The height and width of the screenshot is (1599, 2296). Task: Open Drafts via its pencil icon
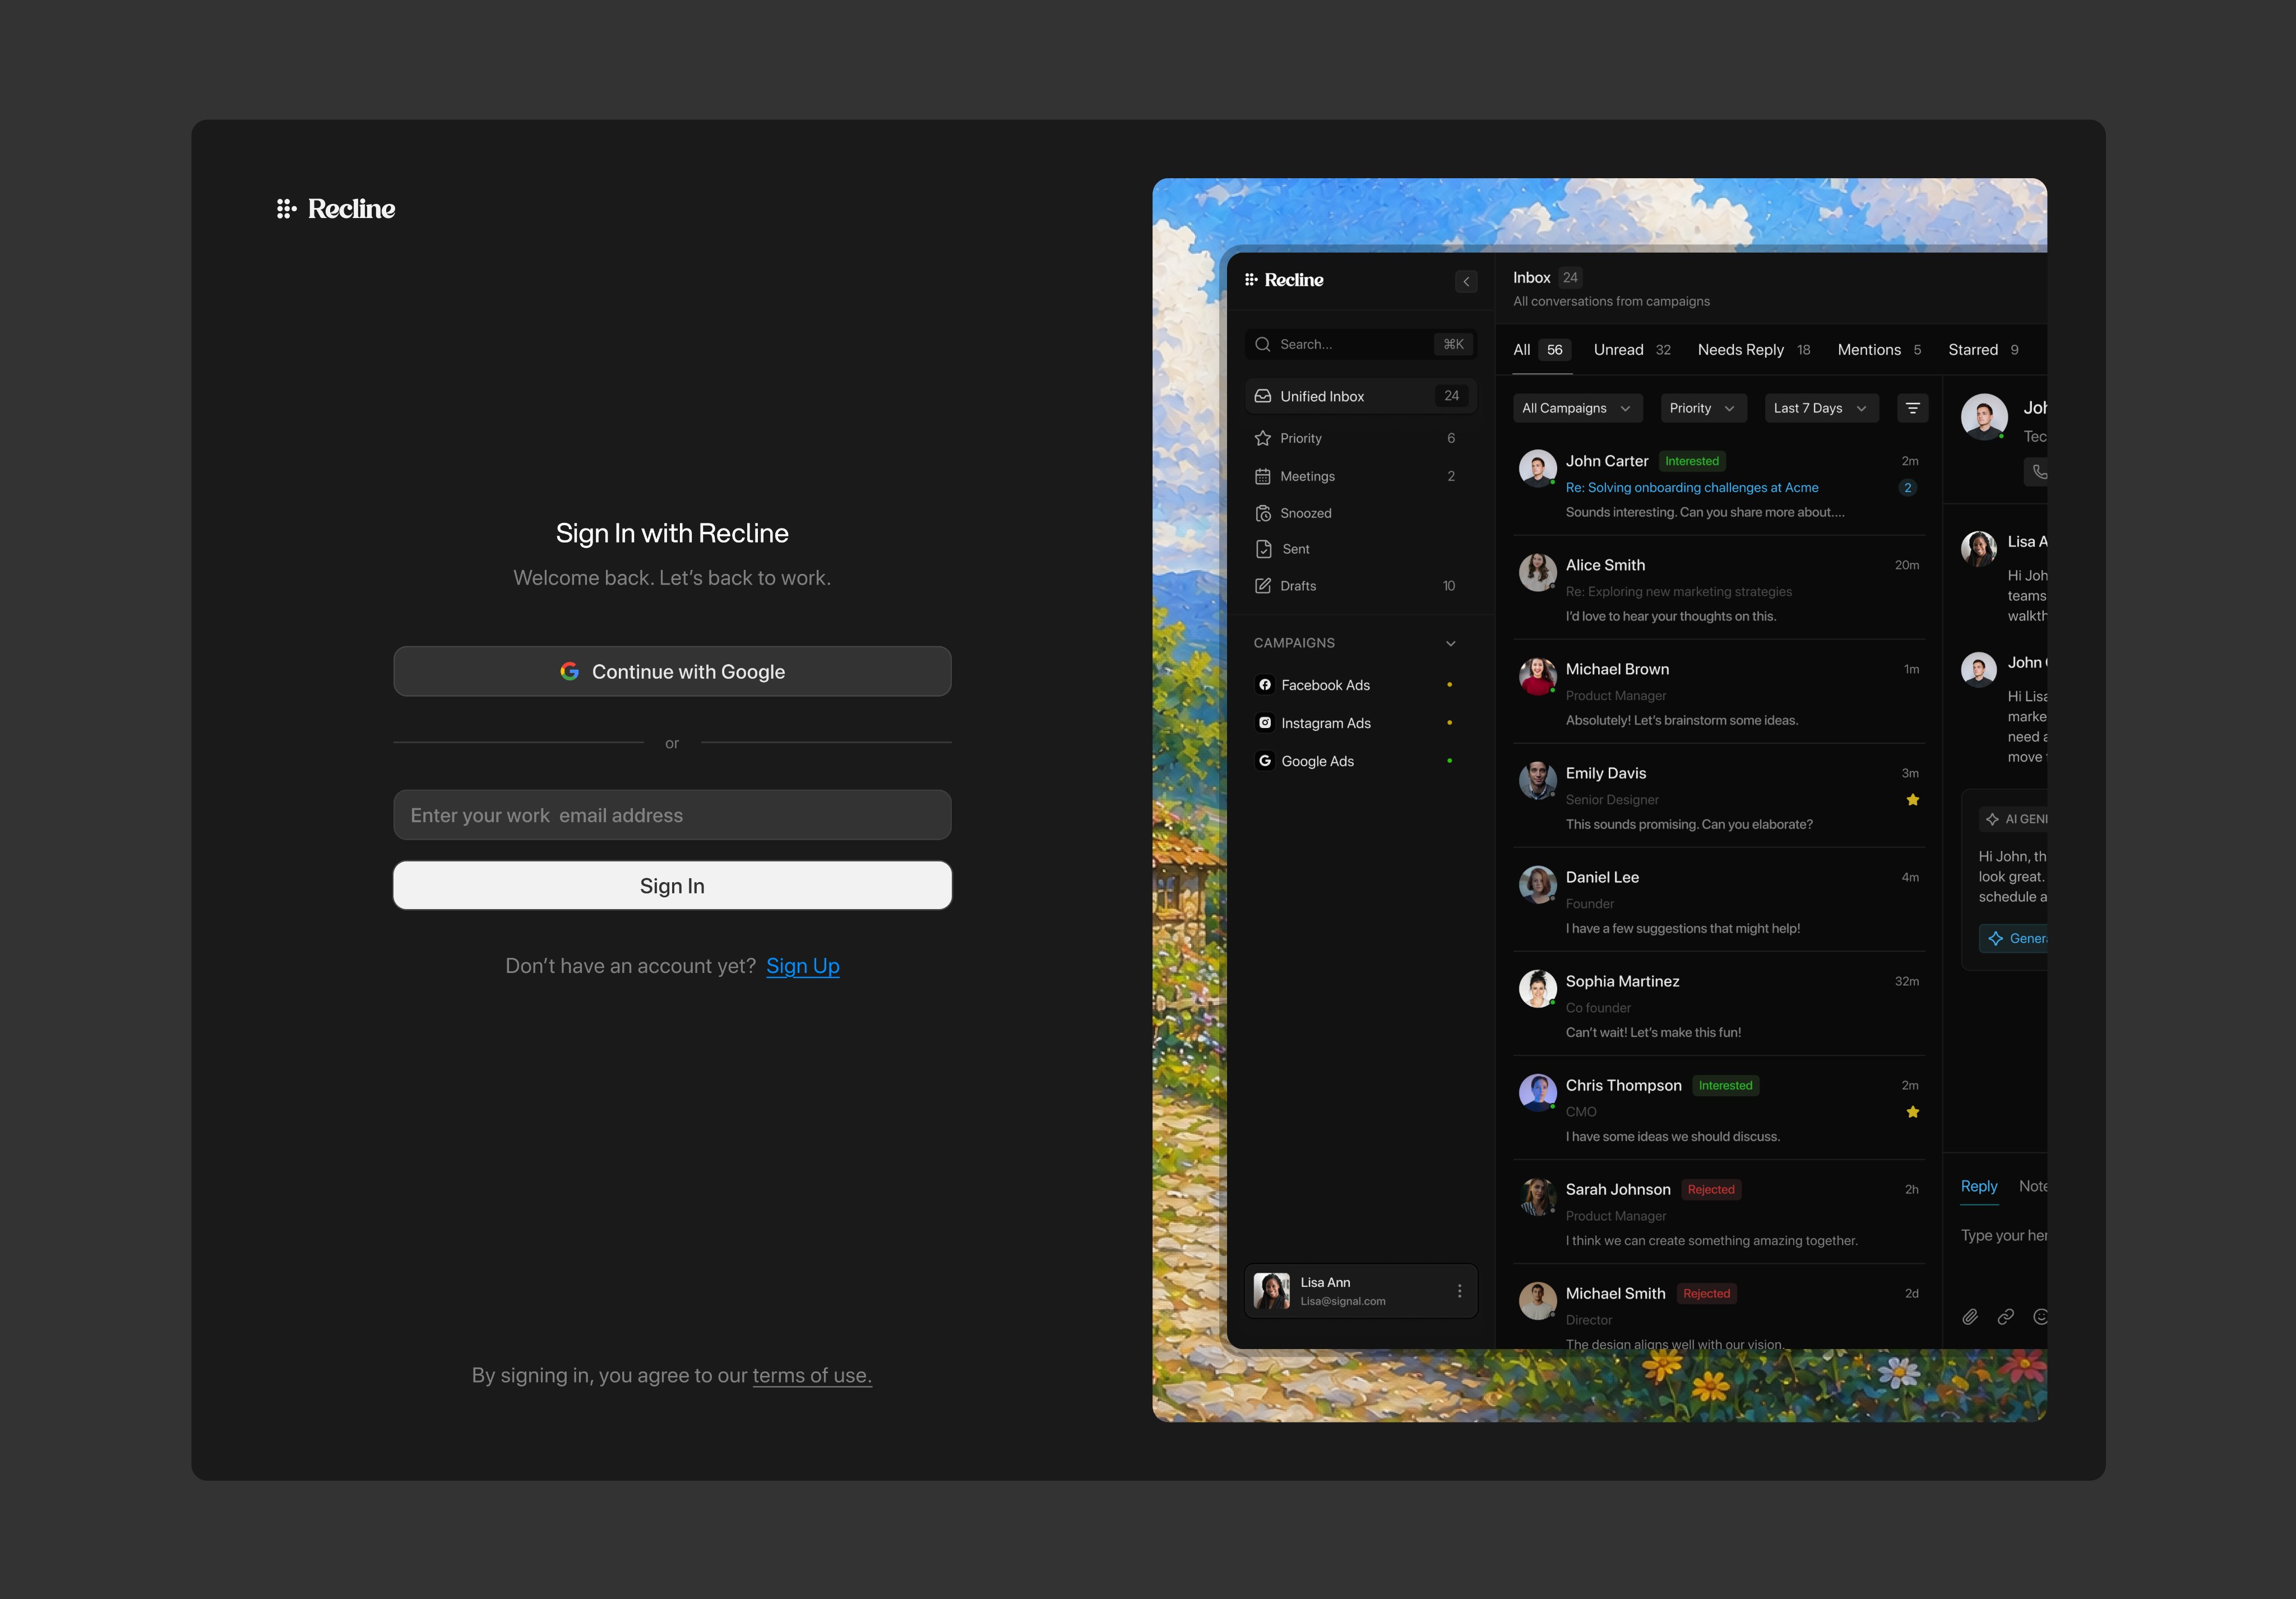1263,586
